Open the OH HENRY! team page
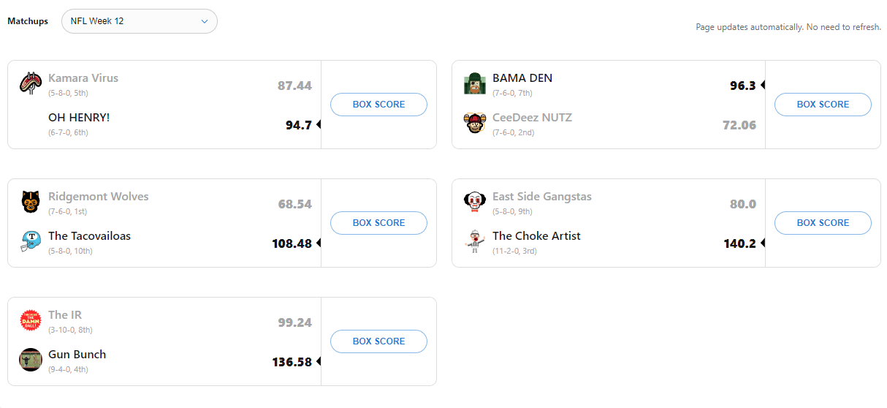This screenshot has width=887, height=408. pos(79,118)
